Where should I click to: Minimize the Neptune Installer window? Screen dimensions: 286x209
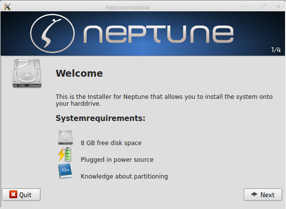248,7
